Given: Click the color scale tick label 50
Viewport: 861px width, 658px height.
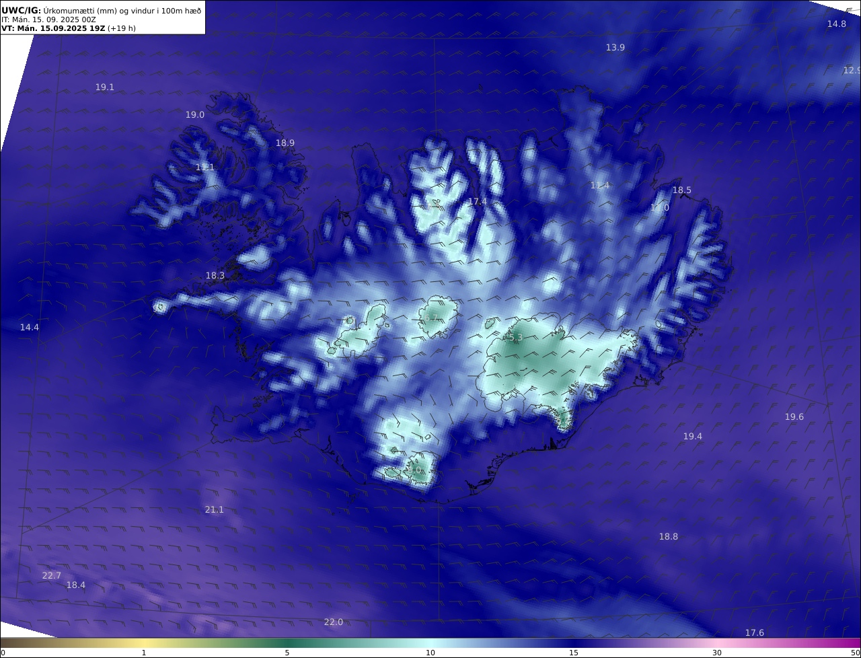Looking at the screenshot, I should (856, 653).
